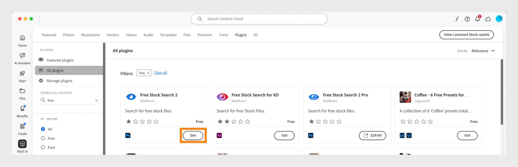
Task: Click the Clear all filters link
Action: [160, 73]
